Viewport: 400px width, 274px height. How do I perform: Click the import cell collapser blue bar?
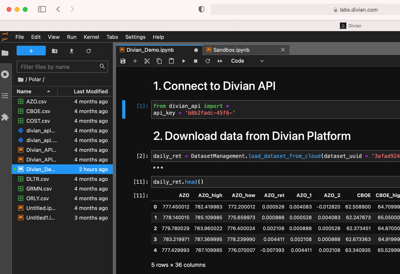[x=124, y=109]
